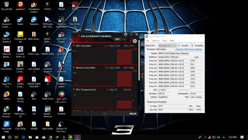This screenshot has width=248, height=140.
Task: Open the volume tray icon
Action: point(219,137)
